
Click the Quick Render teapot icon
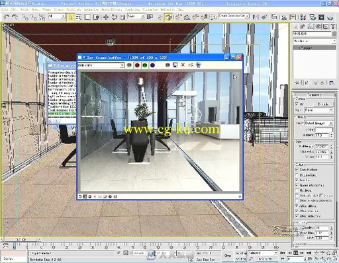point(330,17)
